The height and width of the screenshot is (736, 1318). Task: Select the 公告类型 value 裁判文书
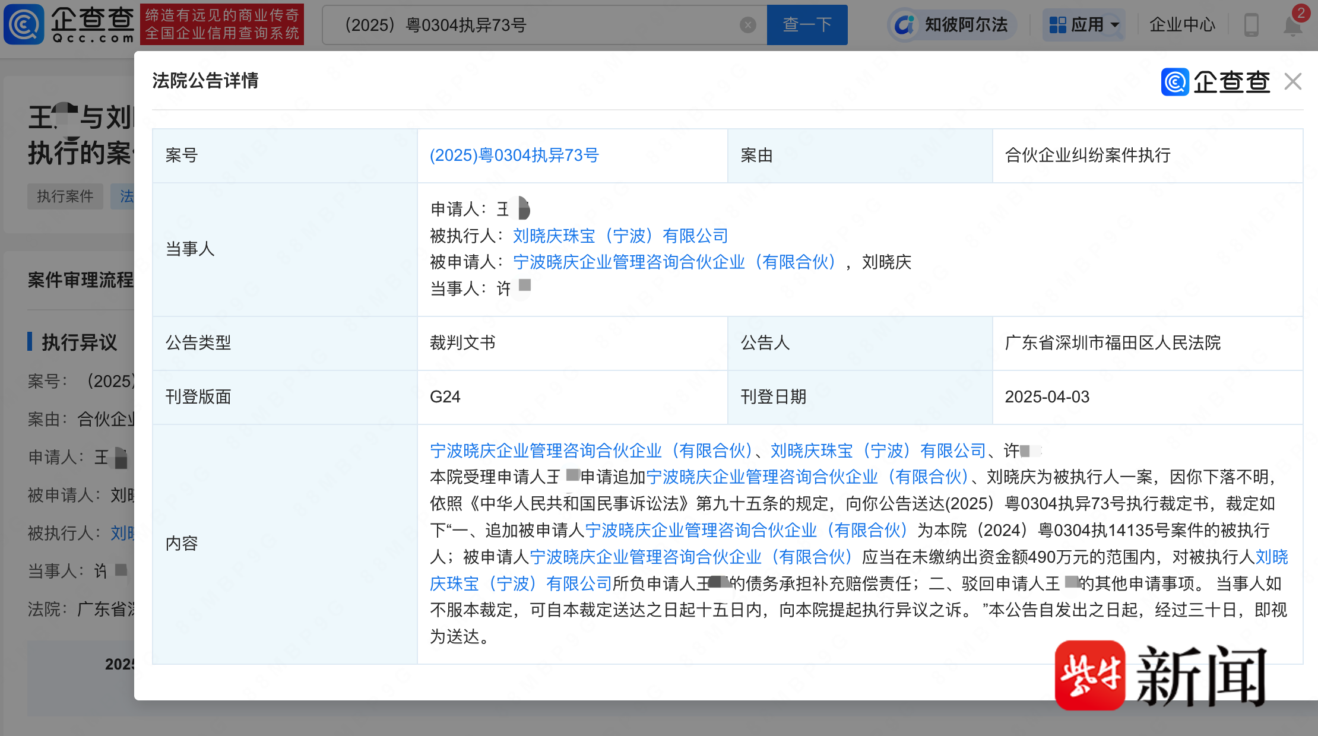pos(462,342)
